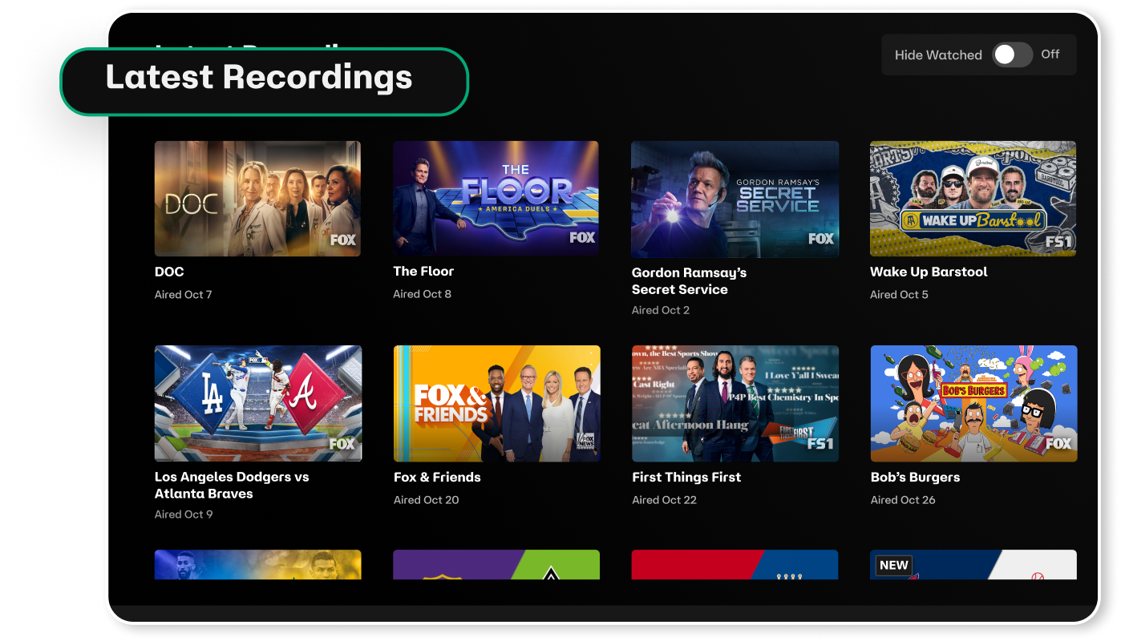1121x641 pixels.
Task: Click The Floor title text
Action: pyautogui.click(x=423, y=271)
